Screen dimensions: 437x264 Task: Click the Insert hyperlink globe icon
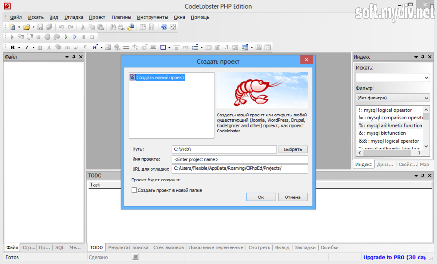point(118,48)
